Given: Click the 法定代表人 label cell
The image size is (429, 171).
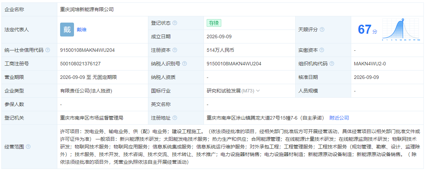Looking at the screenshot, I should 29,30.
